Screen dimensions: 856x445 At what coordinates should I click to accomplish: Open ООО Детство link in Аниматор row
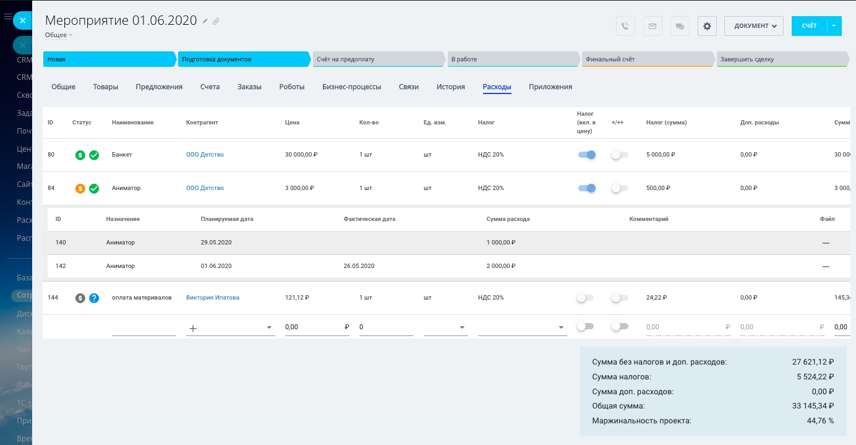205,188
